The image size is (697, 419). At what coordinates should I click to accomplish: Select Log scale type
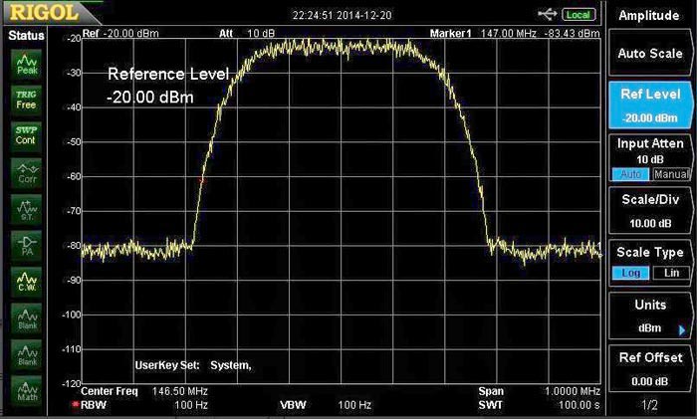631,273
